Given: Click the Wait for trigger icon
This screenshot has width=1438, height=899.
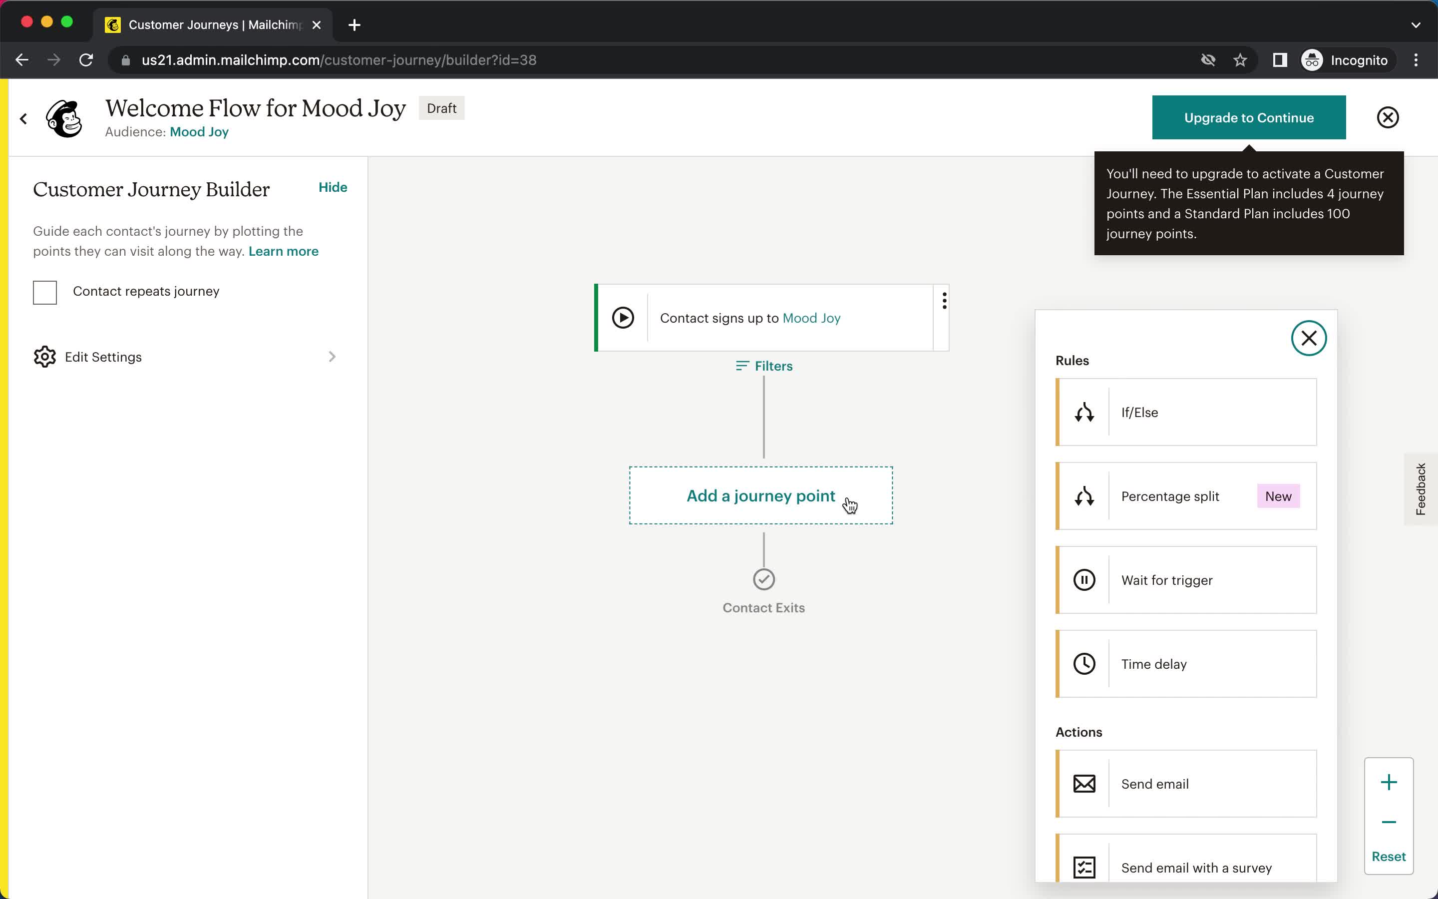Looking at the screenshot, I should point(1084,580).
